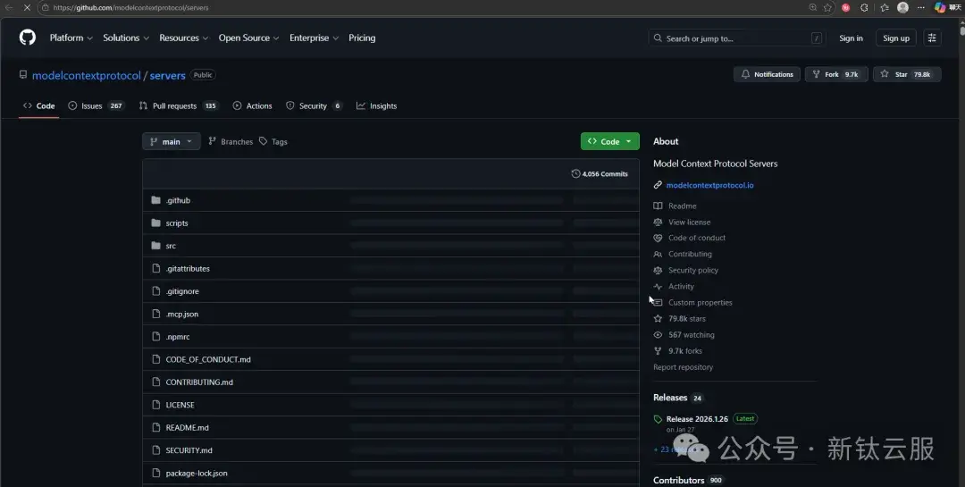The height and width of the screenshot is (487, 965).
Task: Open modelcontextprotocol organization link
Action: click(x=87, y=76)
